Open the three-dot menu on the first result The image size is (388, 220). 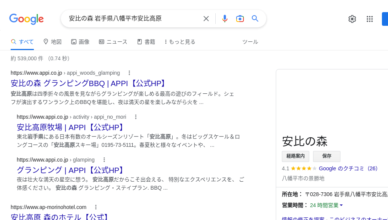pyautogui.click(x=129, y=73)
